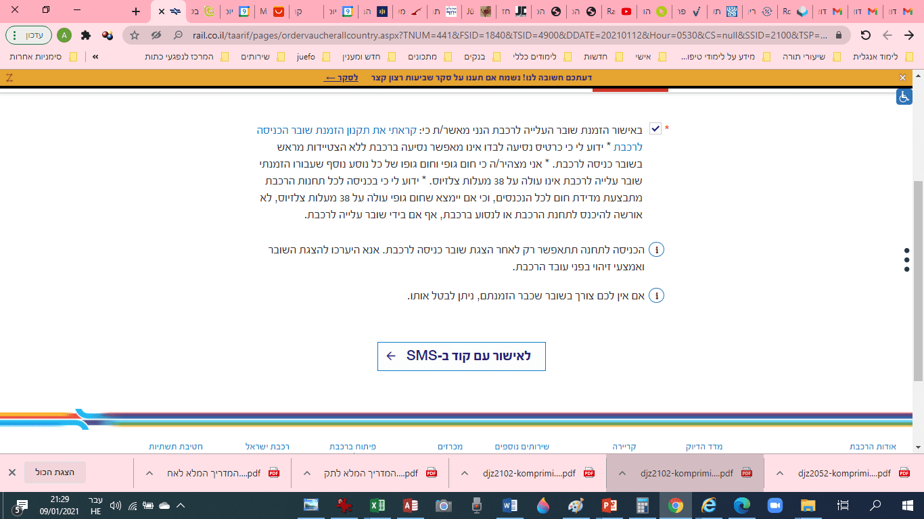Expand options for "המדריך המלא לתק" download

[x=308, y=473]
